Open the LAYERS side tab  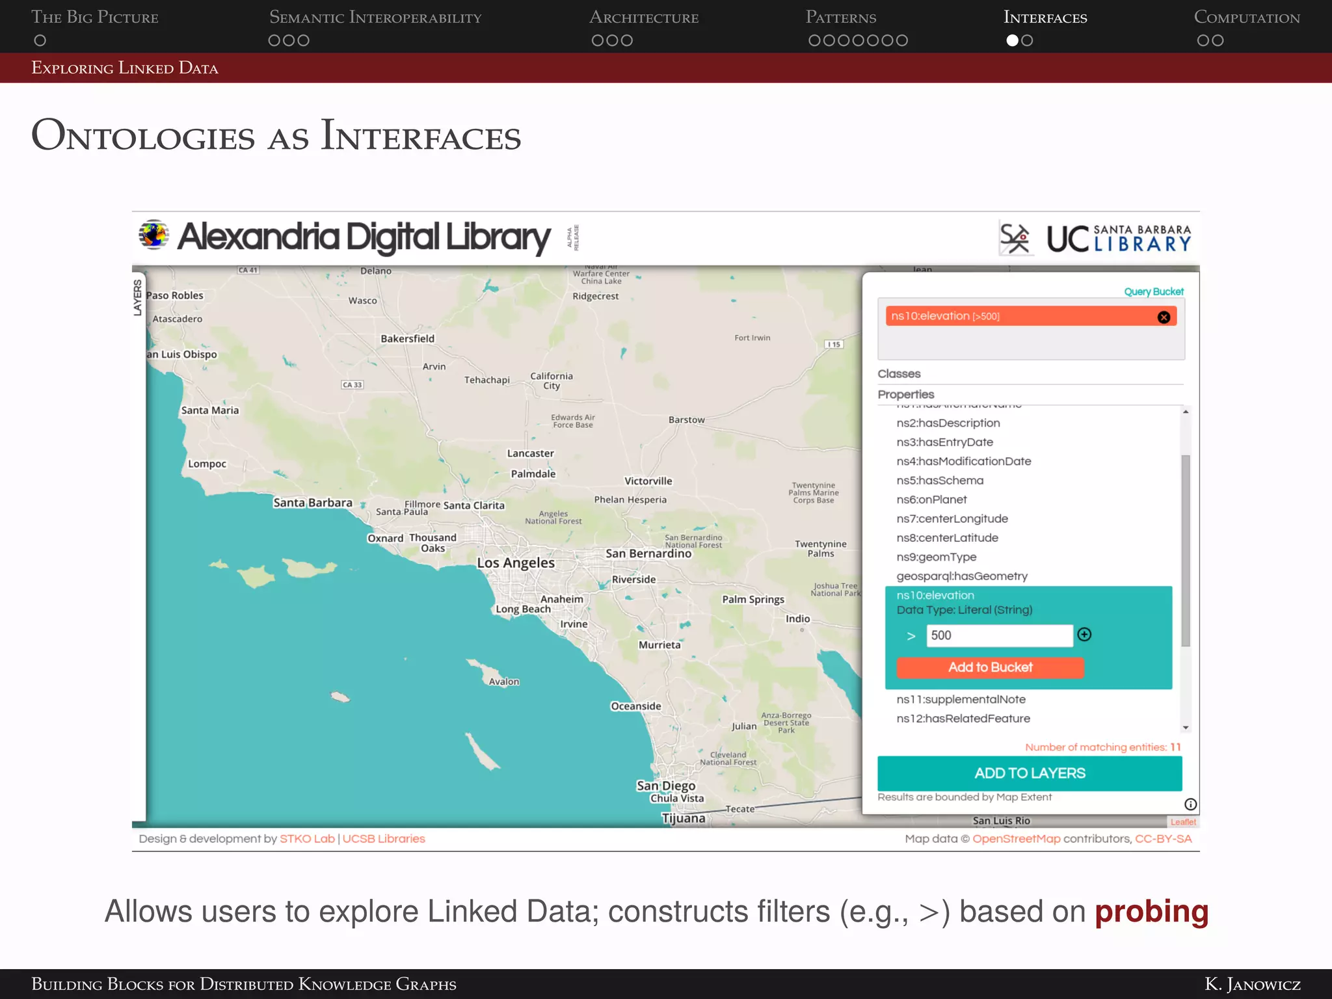(138, 297)
